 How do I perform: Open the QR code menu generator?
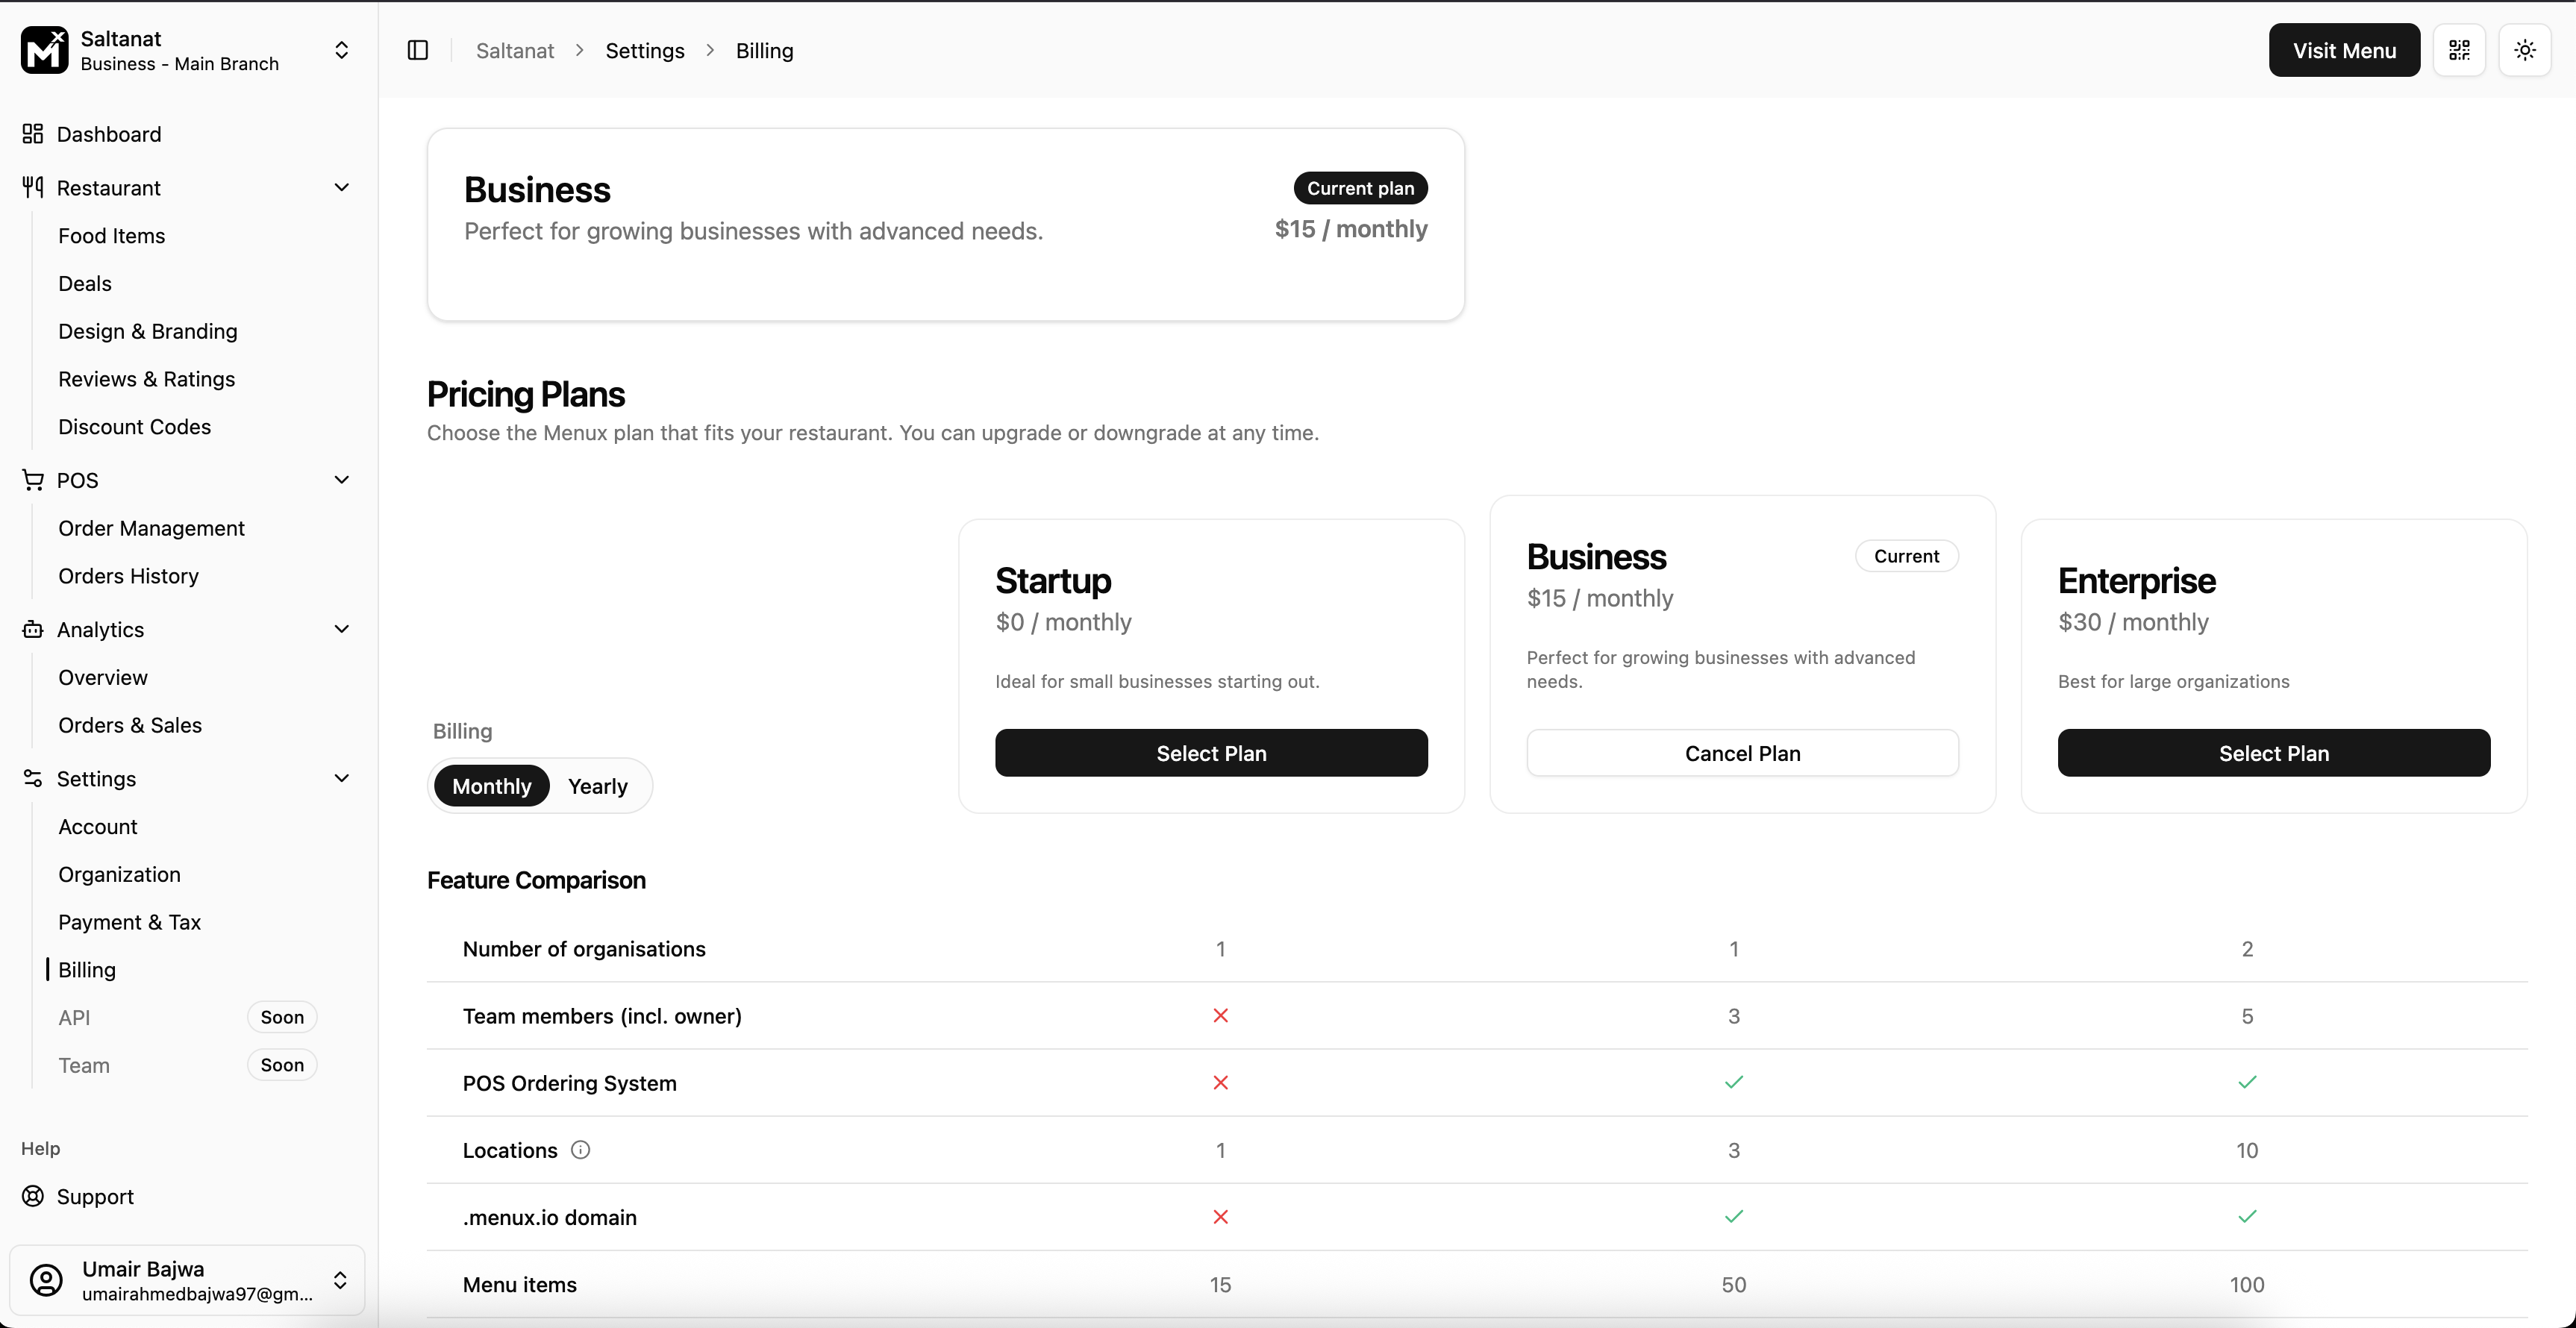tap(2460, 50)
